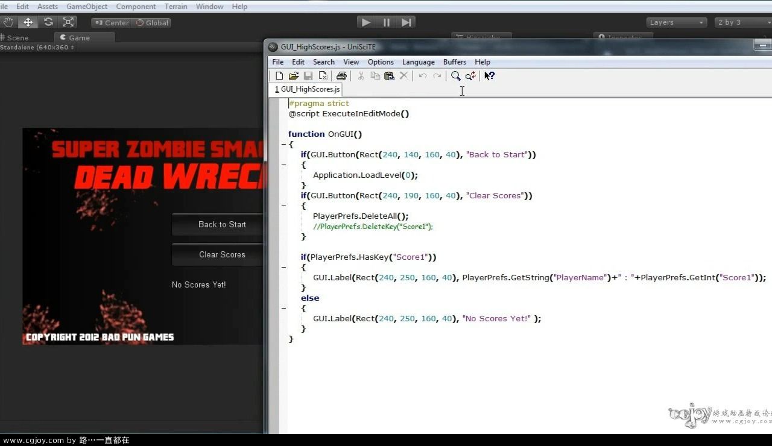
Task: Open Unity's Component menu
Action: point(136,6)
